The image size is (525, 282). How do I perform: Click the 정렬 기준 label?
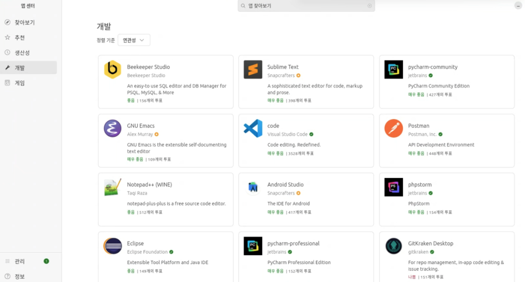(x=106, y=40)
